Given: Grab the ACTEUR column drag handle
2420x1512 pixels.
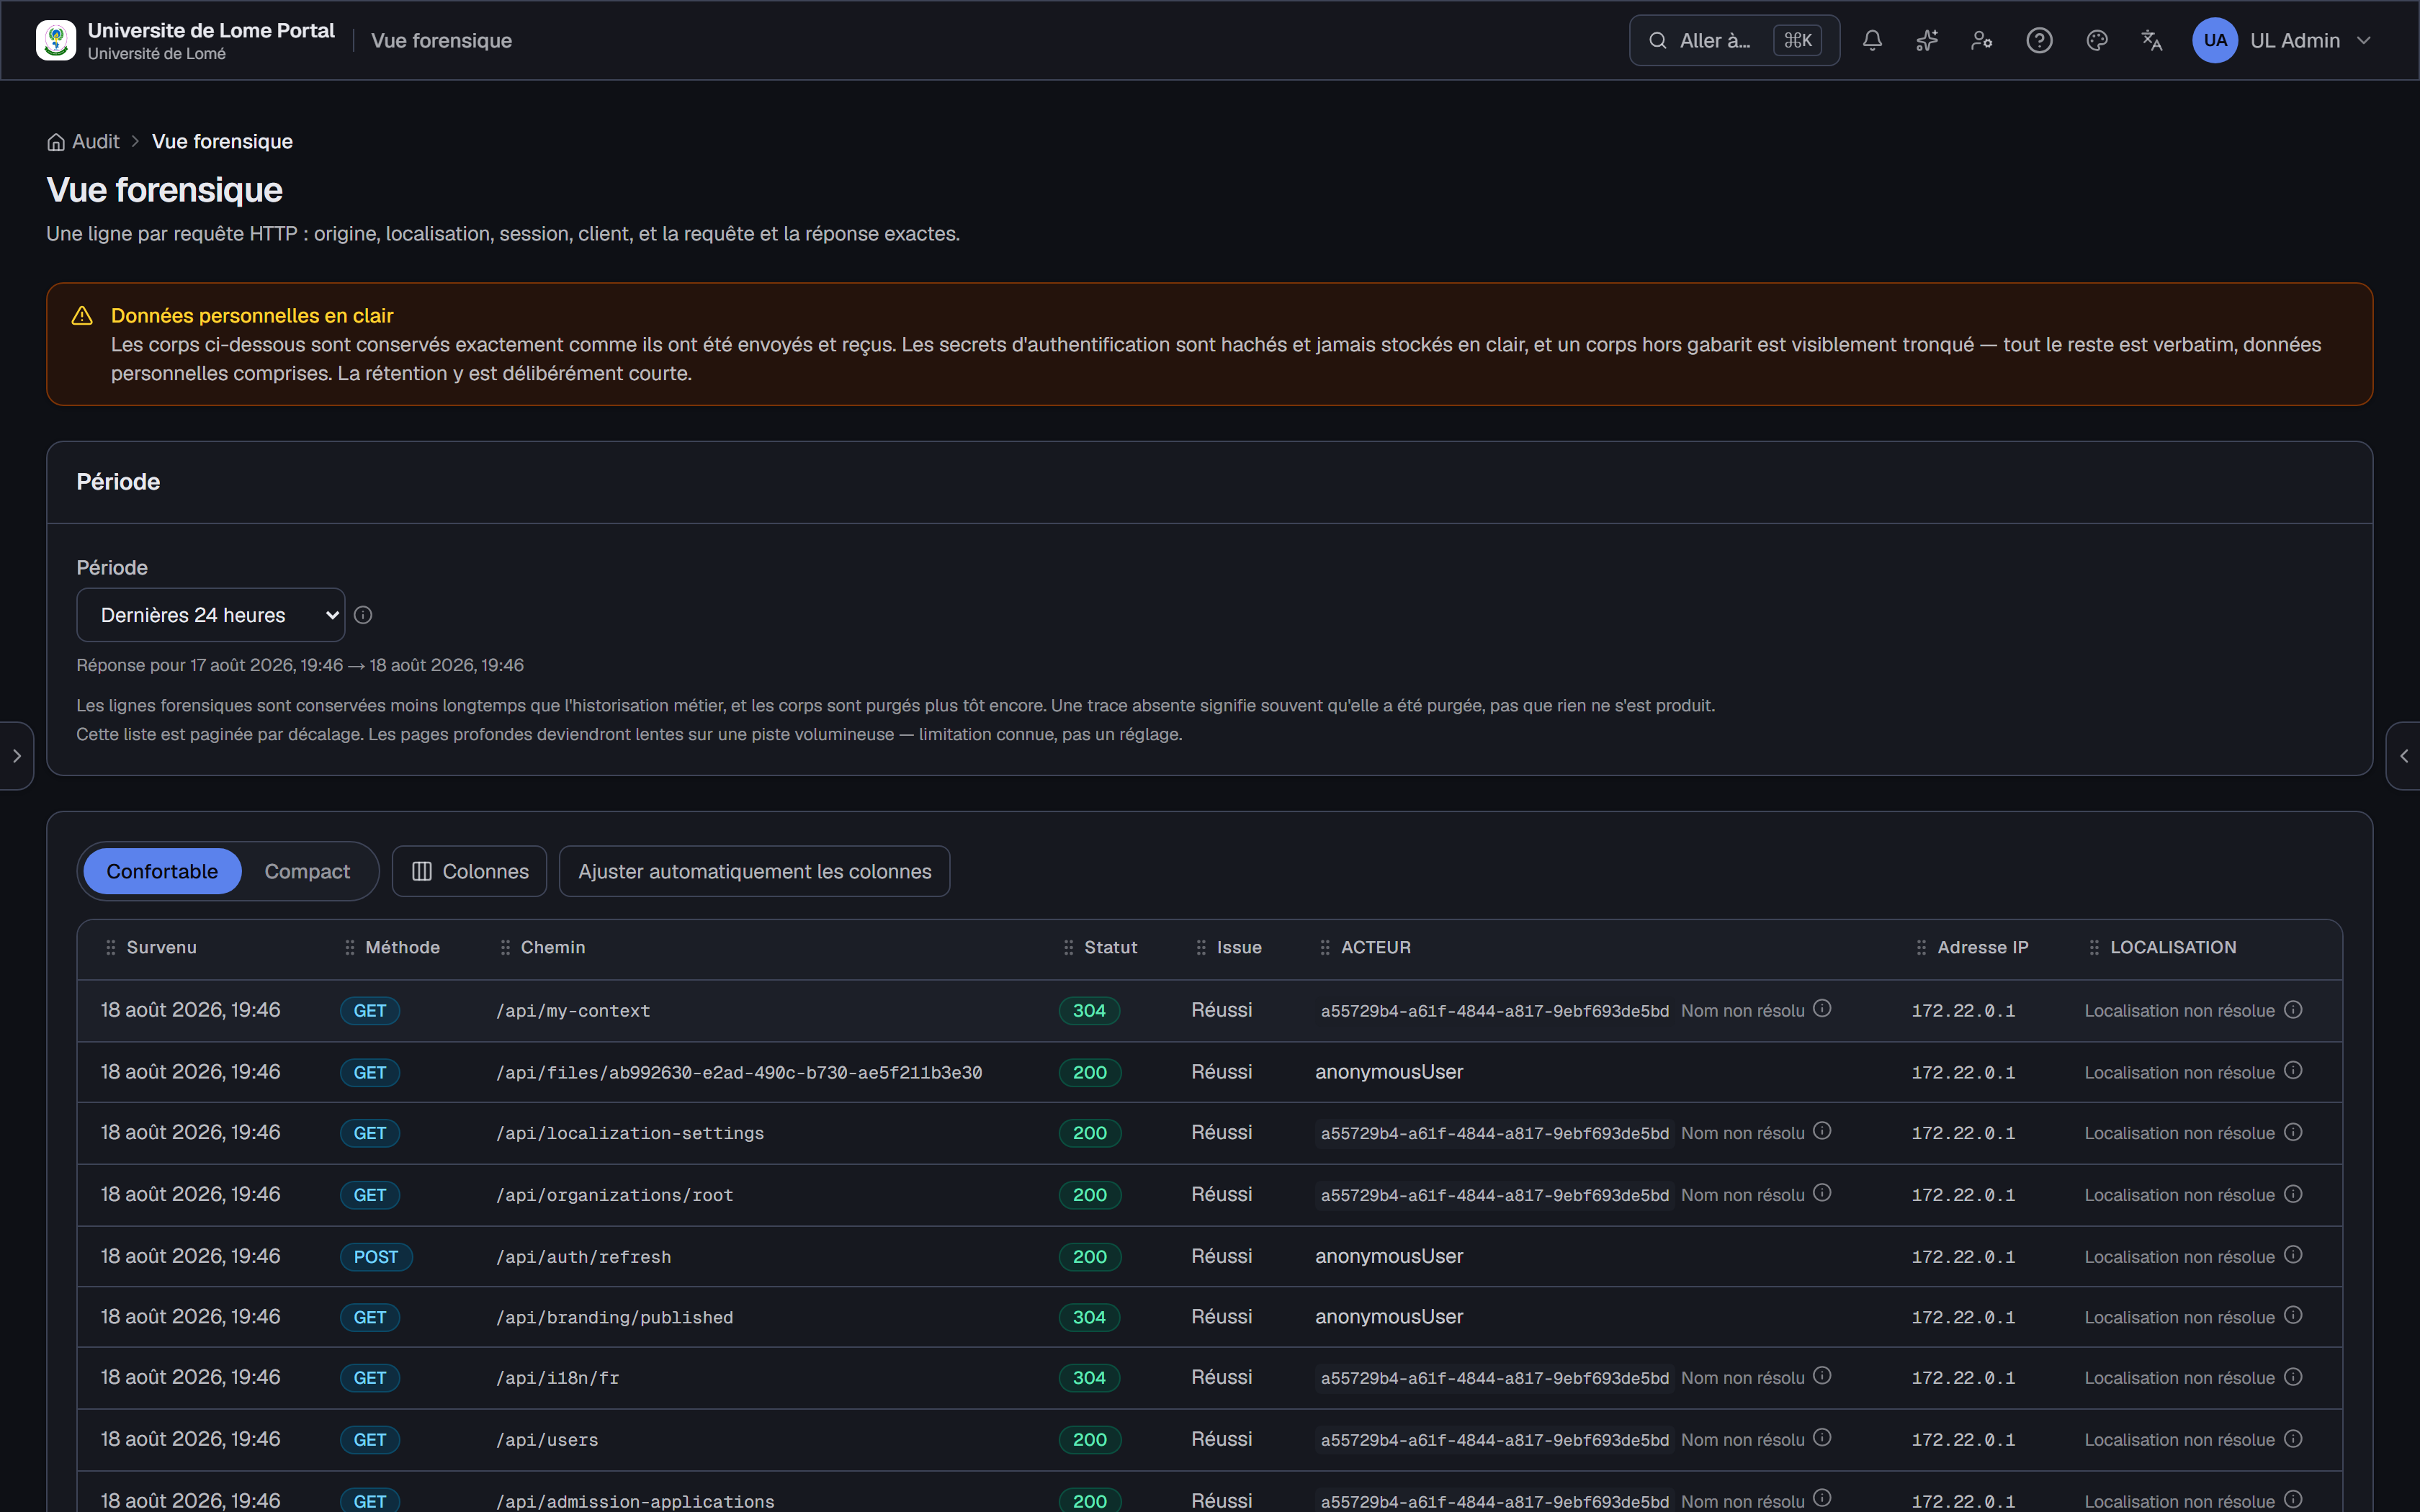Looking at the screenshot, I should coord(1325,947).
